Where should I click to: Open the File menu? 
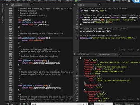pyautogui.click(x=14, y=1)
